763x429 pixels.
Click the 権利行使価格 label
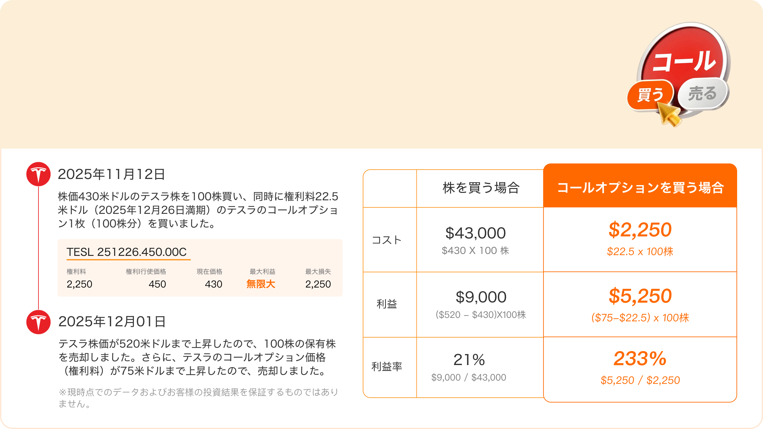(146, 272)
